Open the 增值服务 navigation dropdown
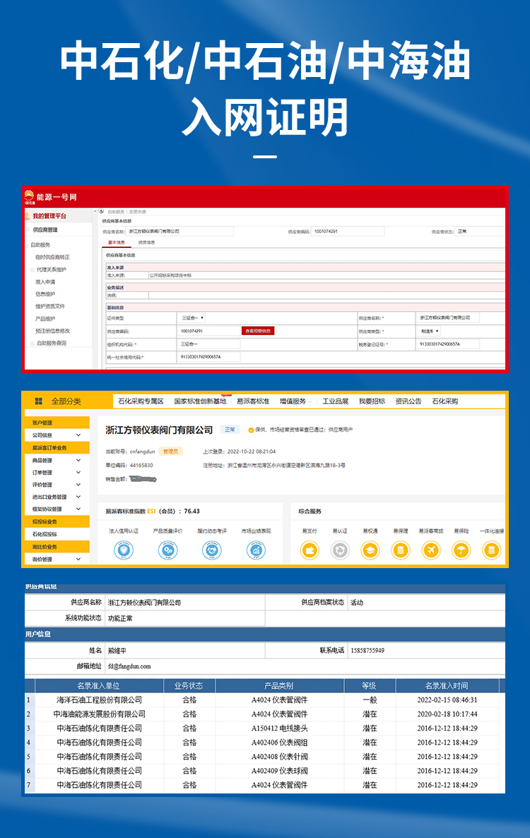This screenshot has height=838, width=530. click(295, 401)
